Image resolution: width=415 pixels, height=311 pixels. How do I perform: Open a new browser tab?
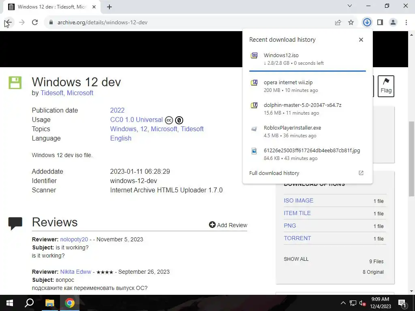point(109,7)
